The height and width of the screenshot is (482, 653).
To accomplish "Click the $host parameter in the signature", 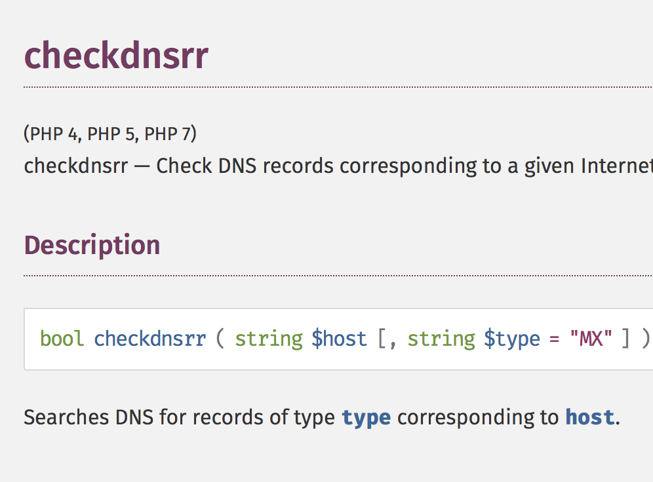I will 339,339.
